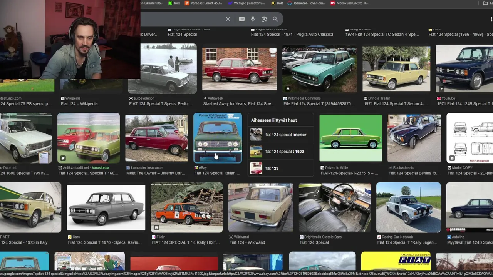Open the yellow Fiat Bring a Trailer thumbnail
This screenshot has width=493, height=277.
(x=396, y=69)
